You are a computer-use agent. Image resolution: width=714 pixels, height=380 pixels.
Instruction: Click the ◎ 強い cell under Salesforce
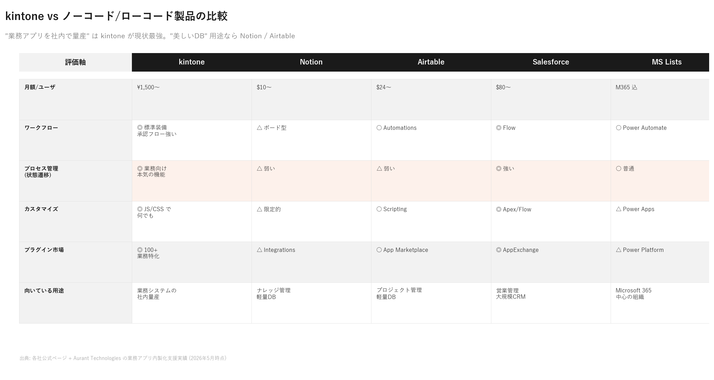tap(551, 181)
